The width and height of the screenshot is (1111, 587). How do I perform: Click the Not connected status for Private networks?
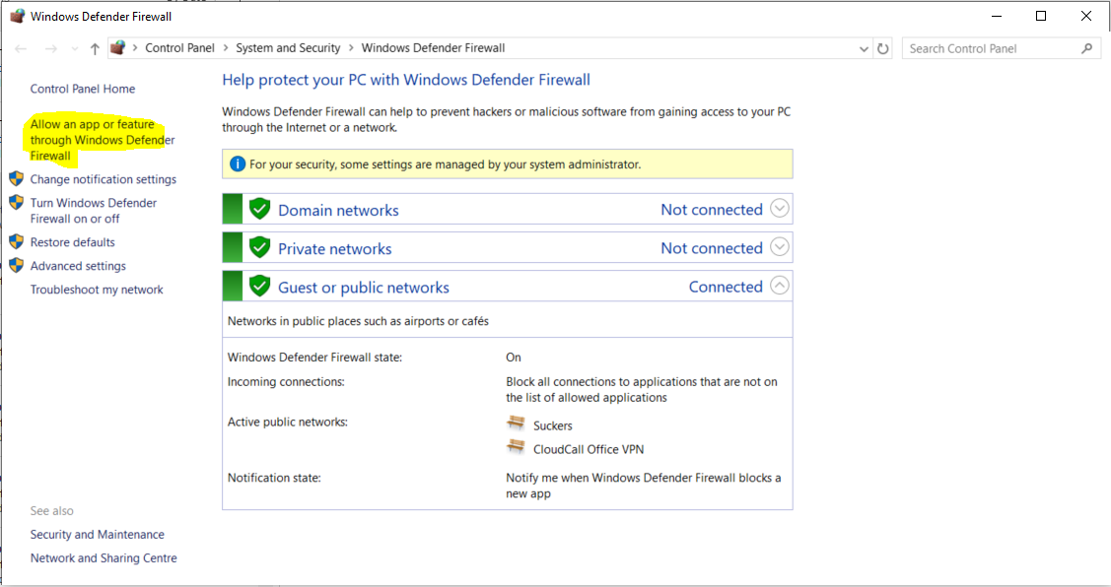[712, 248]
